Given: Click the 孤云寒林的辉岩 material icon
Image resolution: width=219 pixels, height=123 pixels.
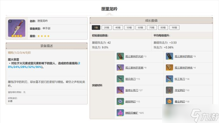Looking at the screenshot, I should click(x=169, y=56).
